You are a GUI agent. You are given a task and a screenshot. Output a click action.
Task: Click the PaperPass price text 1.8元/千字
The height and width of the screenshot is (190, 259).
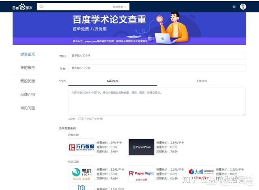pos(177,142)
